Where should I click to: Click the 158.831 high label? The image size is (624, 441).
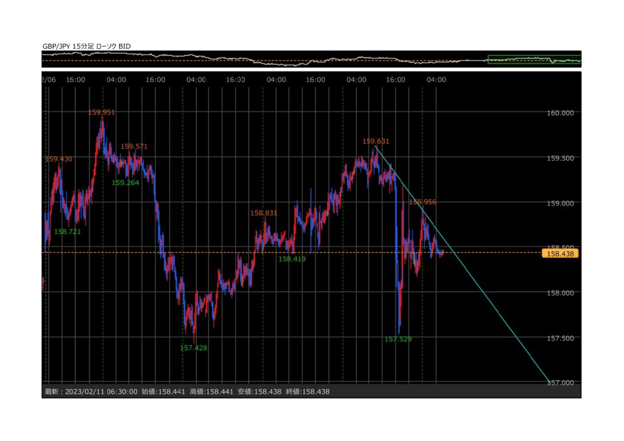[263, 213]
